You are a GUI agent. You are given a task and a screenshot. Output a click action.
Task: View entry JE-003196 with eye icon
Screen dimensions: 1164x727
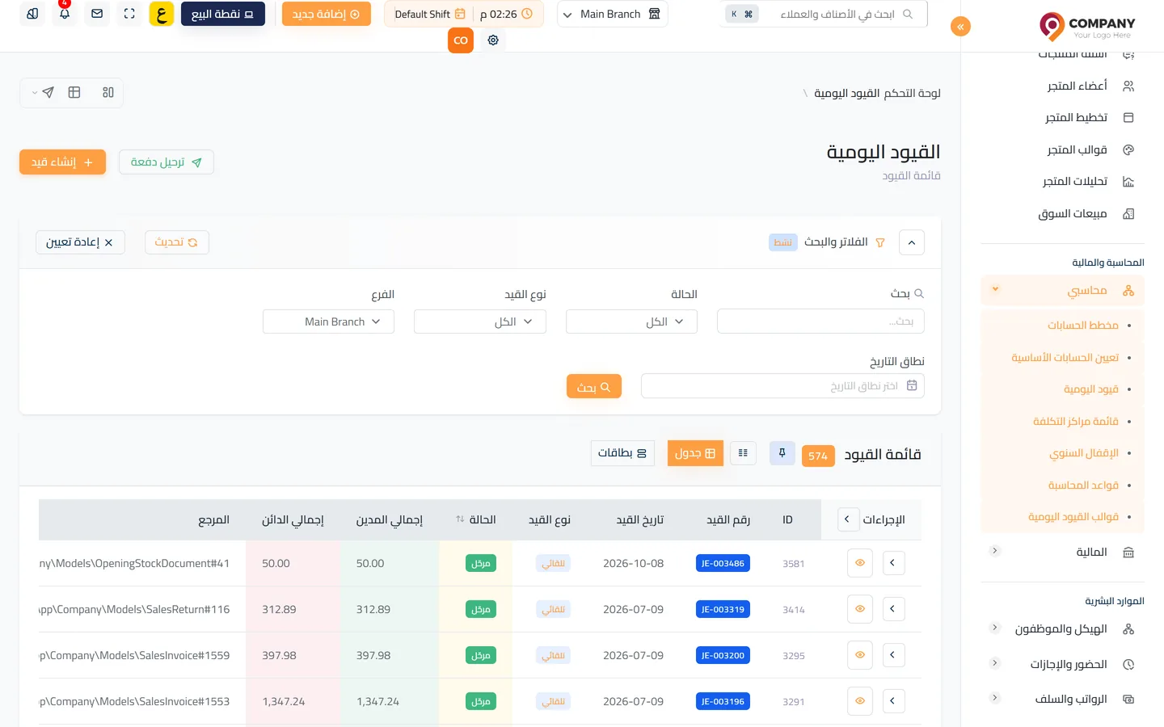(860, 701)
